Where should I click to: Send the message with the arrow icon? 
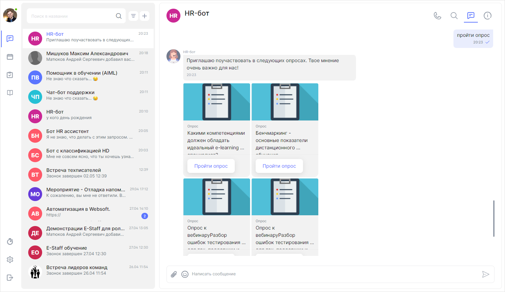pos(486,274)
